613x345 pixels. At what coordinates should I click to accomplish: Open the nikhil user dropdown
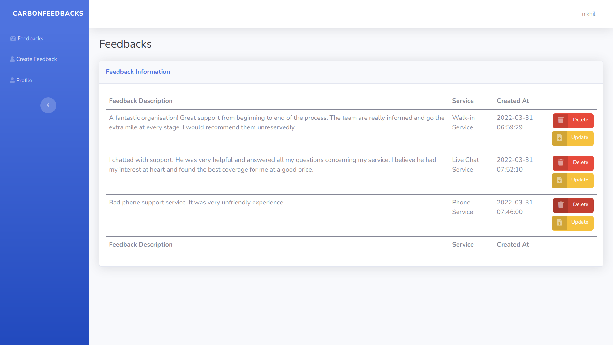click(x=588, y=14)
